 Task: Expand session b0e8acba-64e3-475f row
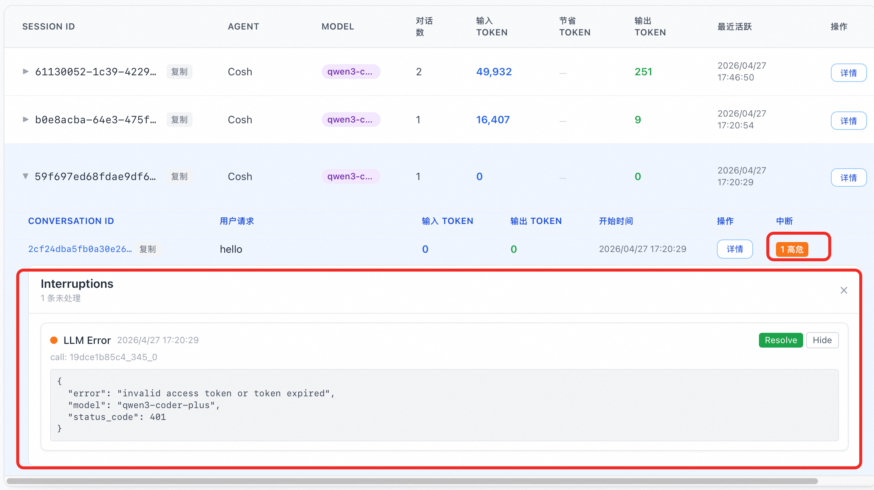[x=25, y=120]
